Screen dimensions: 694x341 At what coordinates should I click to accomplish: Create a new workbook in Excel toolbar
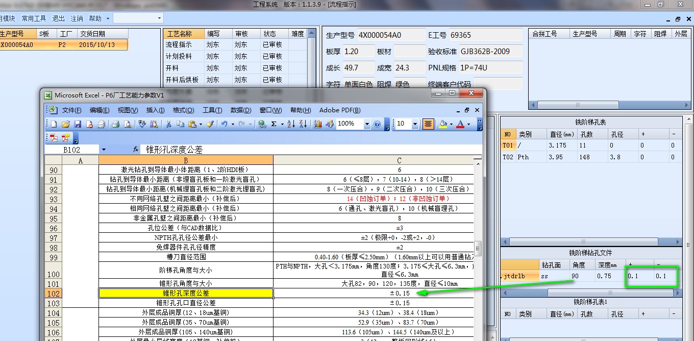pos(54,124)
